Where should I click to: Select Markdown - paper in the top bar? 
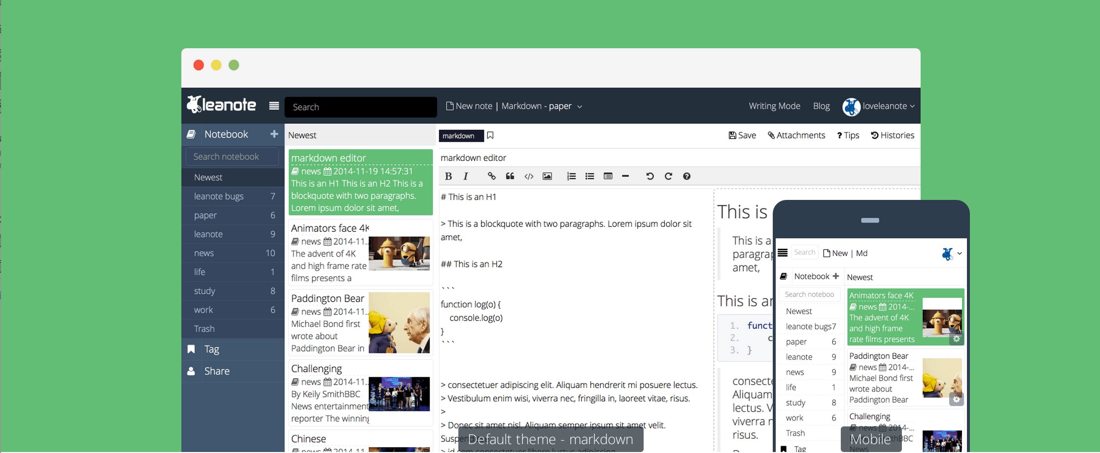[536, 106]
